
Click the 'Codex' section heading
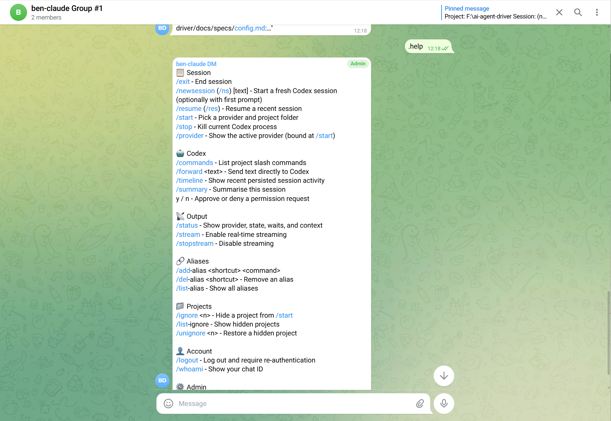point(196,153)
